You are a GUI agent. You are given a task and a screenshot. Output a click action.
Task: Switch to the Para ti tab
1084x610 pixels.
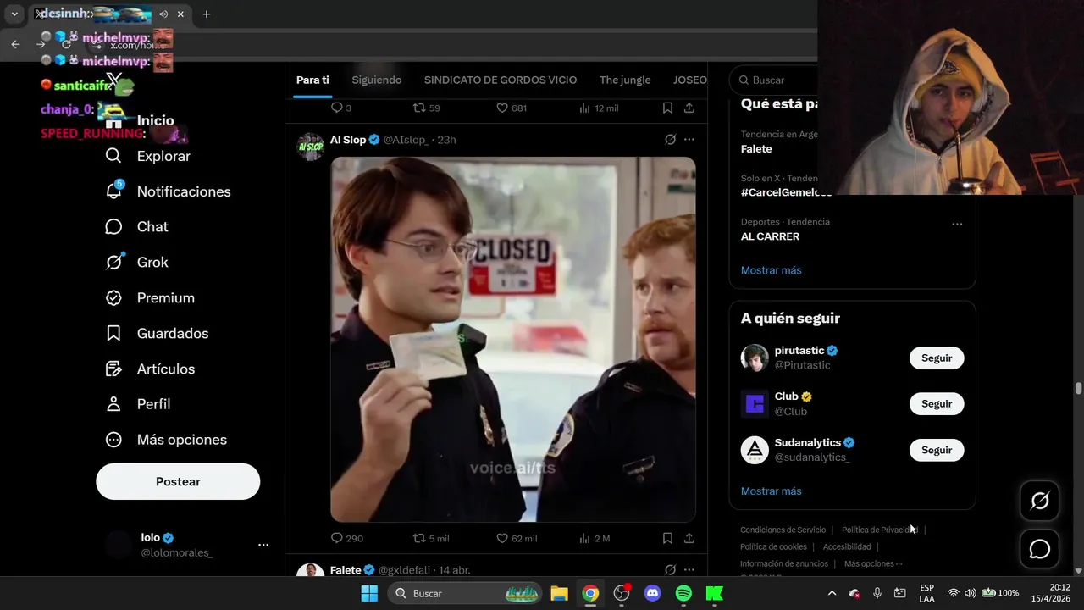[x=312, y=80]
